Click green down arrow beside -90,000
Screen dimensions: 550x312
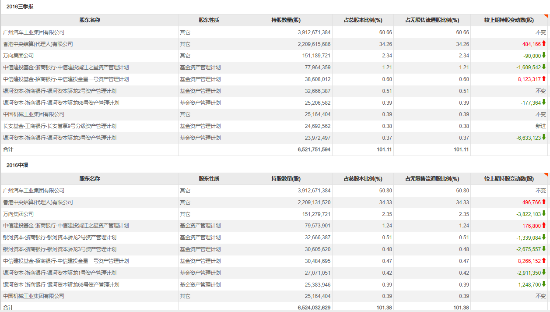tap(544, 55)
